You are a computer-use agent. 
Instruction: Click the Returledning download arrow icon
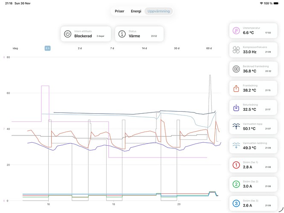click(236, 108)
